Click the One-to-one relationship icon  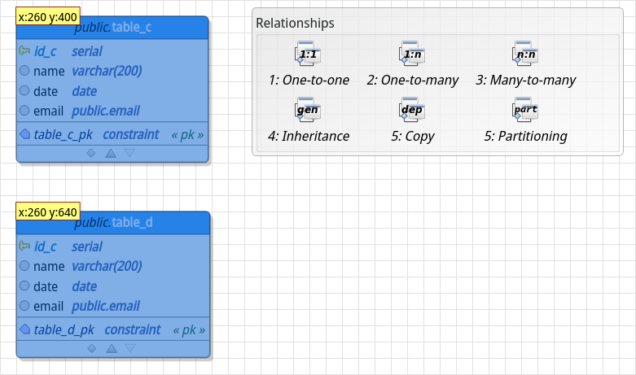point(309,55)
